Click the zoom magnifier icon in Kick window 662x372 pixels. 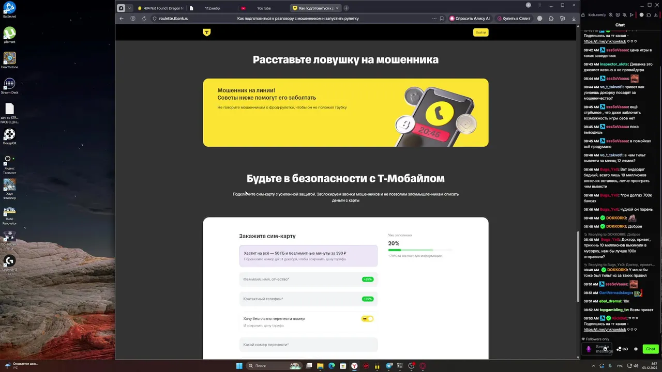tap(611, 15)
